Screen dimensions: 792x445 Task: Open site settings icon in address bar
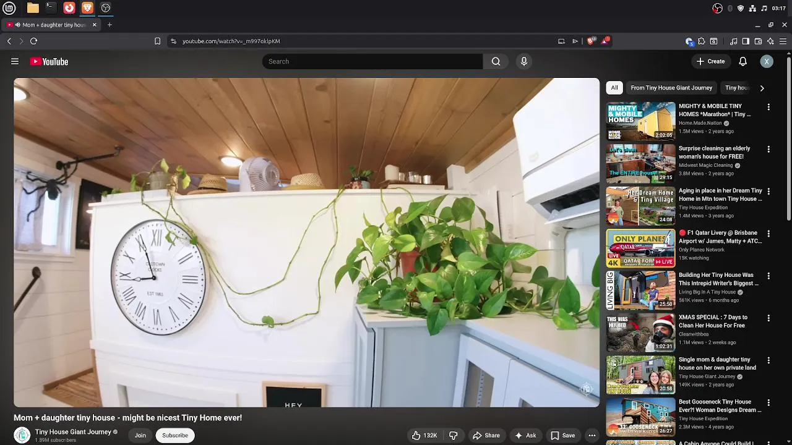coord(173,41)
